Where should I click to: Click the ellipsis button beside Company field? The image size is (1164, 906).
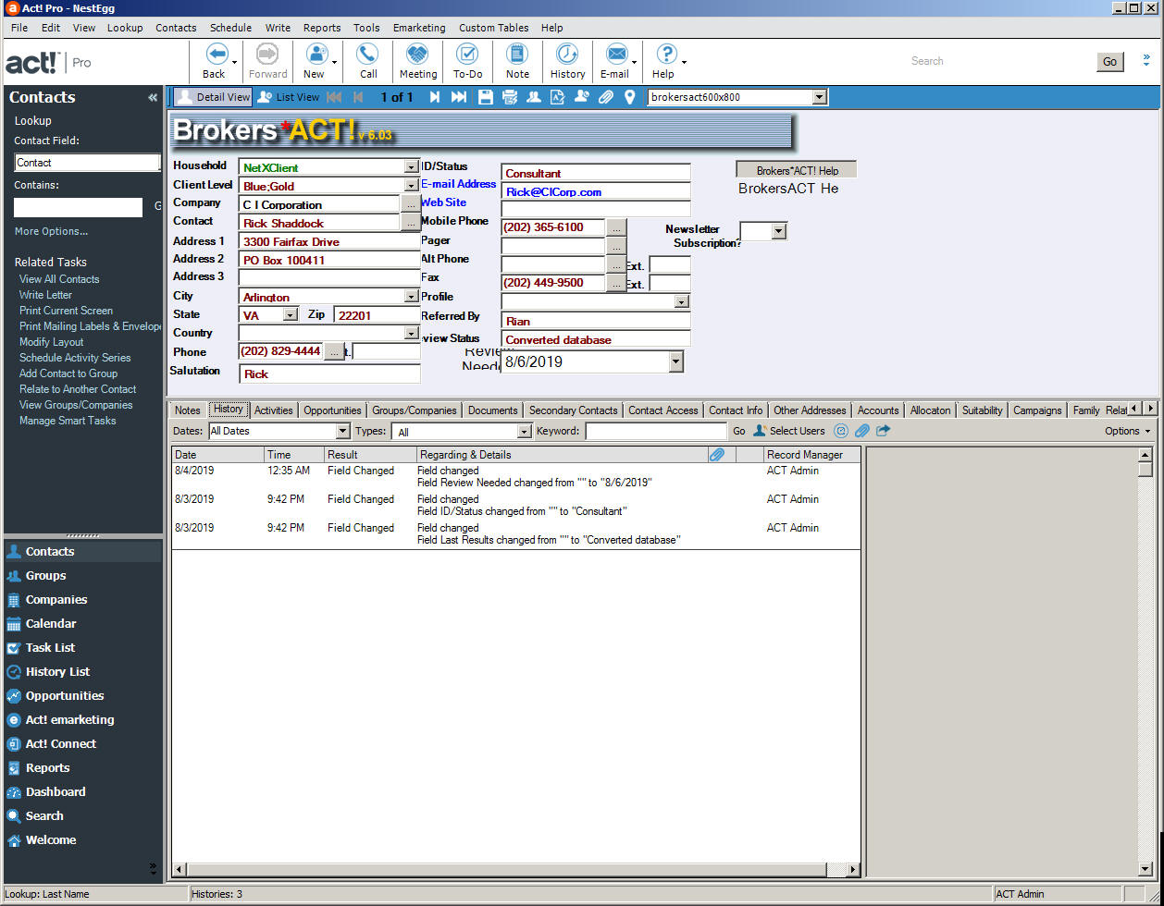pos(411,204)
